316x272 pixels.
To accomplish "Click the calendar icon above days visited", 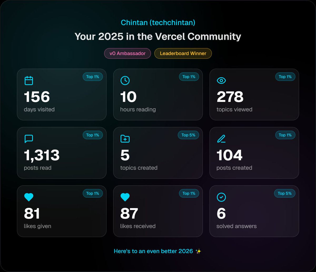I will point(29,80).
